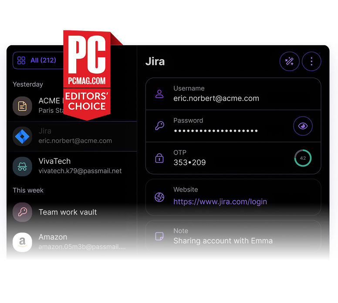The height and width of the screenshot is (303, 338).
Task: Open the three-dot more options menu
Action: (x=311, y=62)
